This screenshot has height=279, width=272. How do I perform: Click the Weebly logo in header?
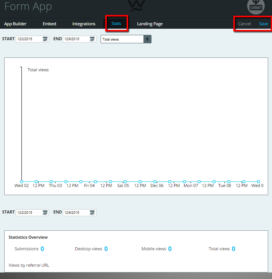point(137,6)
